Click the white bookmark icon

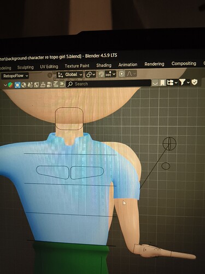[x=162, y=83]
